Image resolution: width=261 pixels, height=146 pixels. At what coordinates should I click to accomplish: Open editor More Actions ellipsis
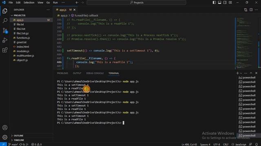(257, 10)
